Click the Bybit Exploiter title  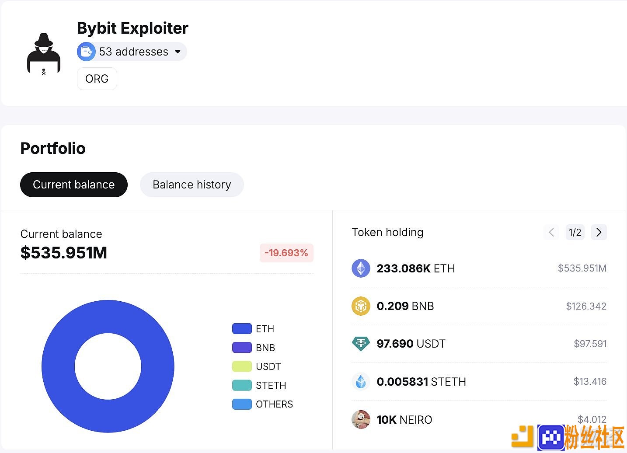click(x=132, y=28)
